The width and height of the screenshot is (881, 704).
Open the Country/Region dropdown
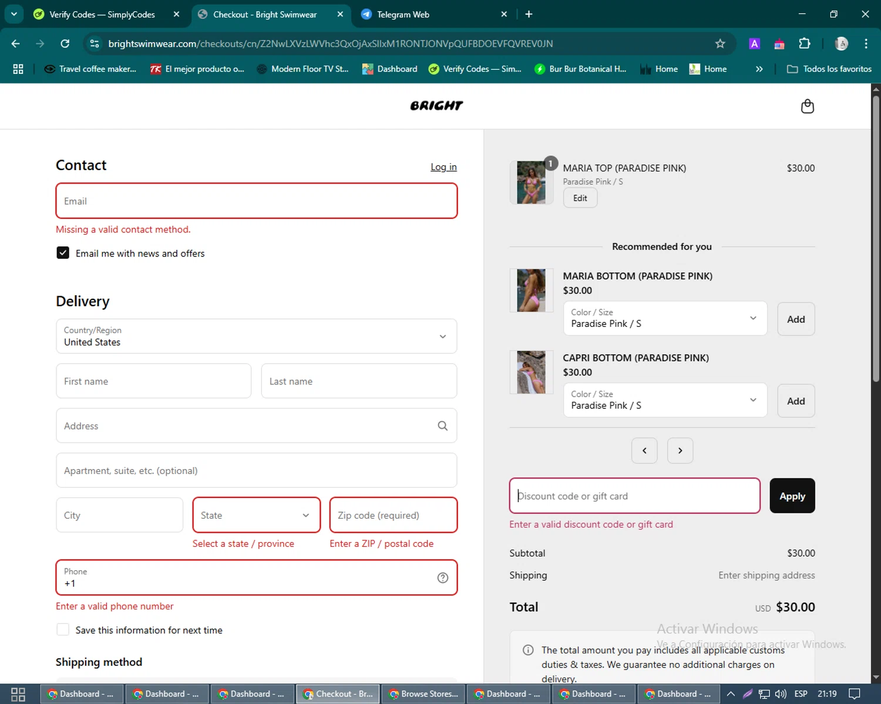[256, 336]
